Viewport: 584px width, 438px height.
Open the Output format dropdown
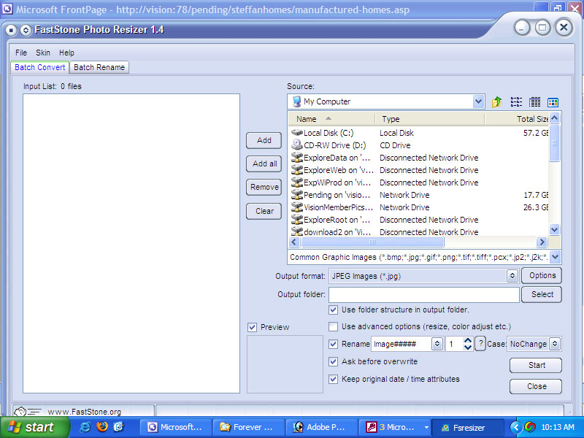[x=512, y=276]
